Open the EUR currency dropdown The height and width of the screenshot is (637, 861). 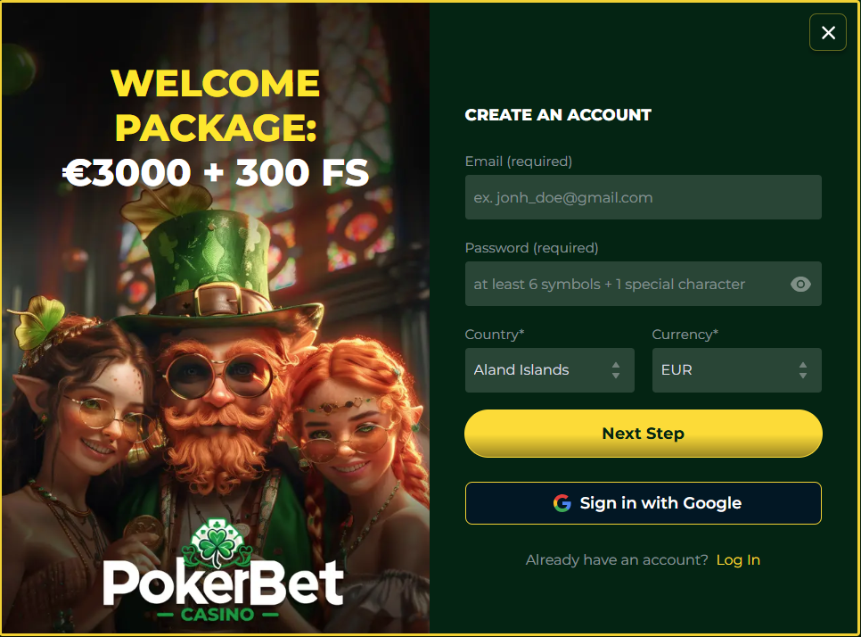(736, 370)
